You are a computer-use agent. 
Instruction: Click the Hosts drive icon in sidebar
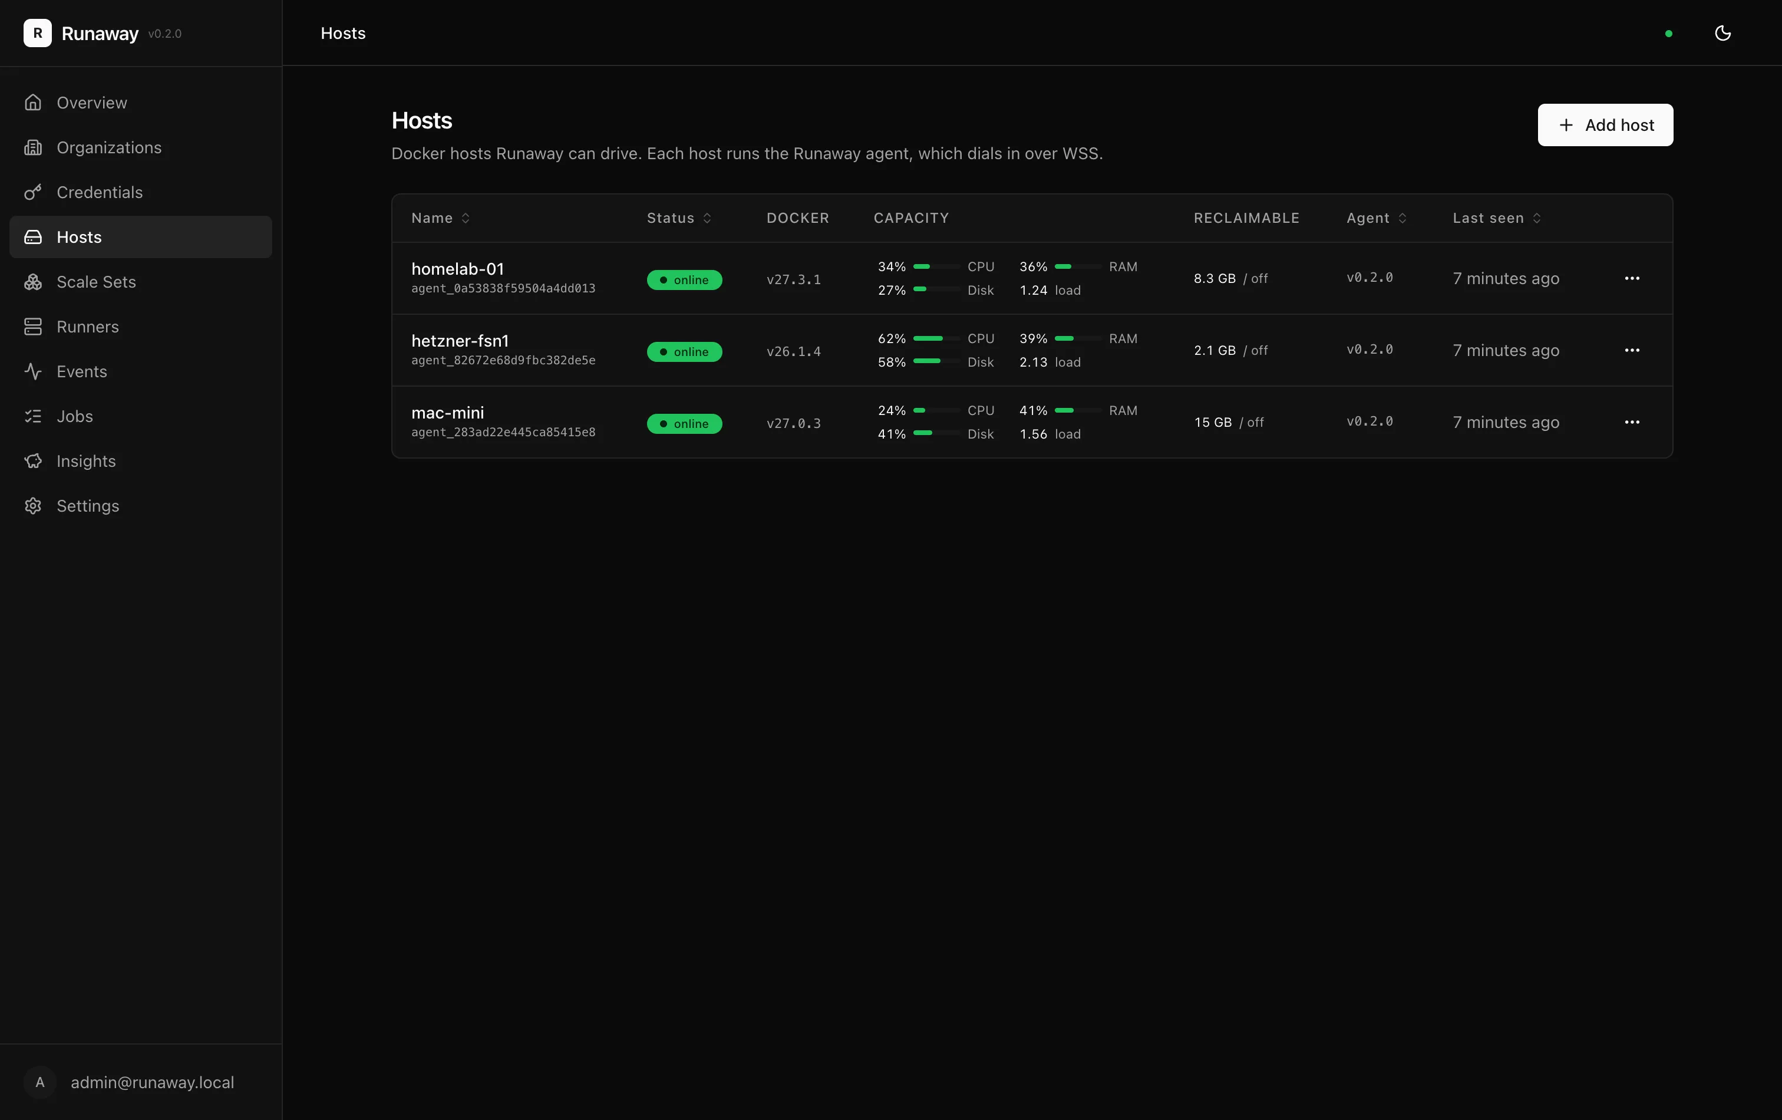pos(32,237)
